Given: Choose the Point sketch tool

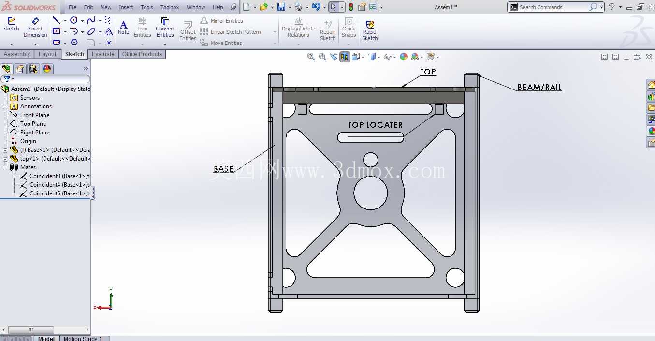Looking at the screenshot, I should click(109, 43).
